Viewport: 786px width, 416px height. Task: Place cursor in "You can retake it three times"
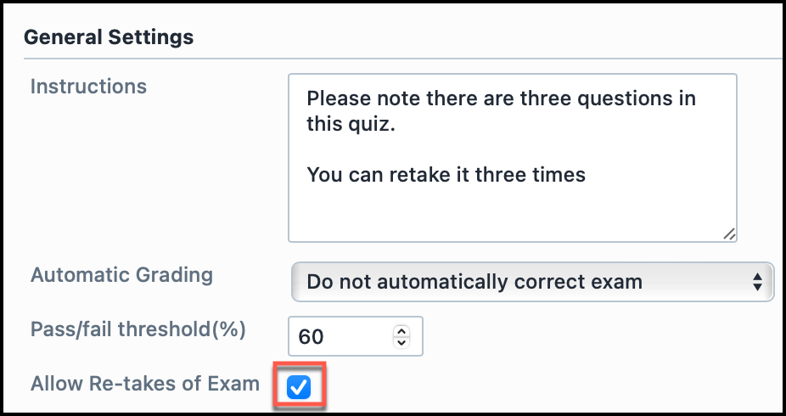point(446,175)
